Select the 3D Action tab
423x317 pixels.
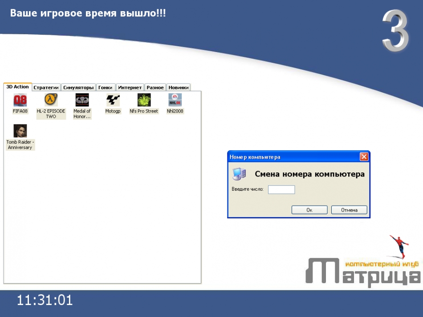(17, 87)
